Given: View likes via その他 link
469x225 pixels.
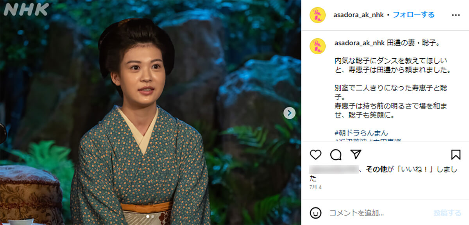Looking at the screenshot, I should tap(376, 170).
